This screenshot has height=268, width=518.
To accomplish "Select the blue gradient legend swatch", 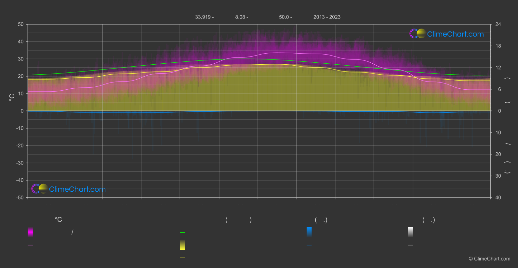I will pyautogui.click(x=309, y=232).
